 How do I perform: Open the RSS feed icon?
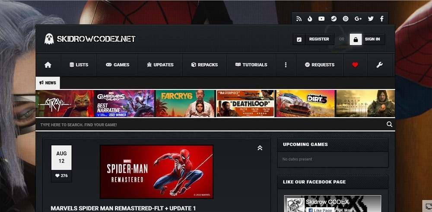(x=299, y=19)
